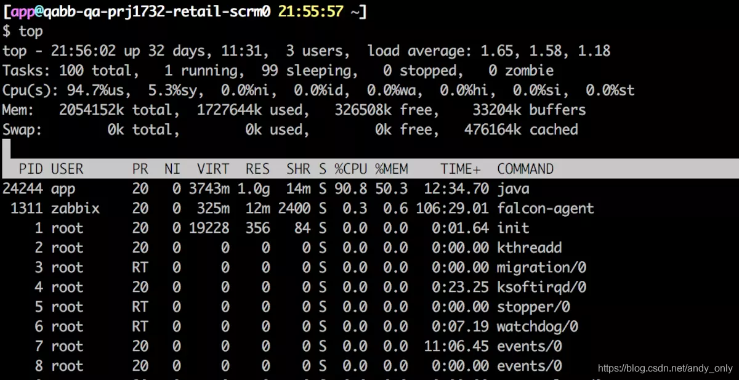Click the watchdog/0 command text

click(x=538, y=326)
